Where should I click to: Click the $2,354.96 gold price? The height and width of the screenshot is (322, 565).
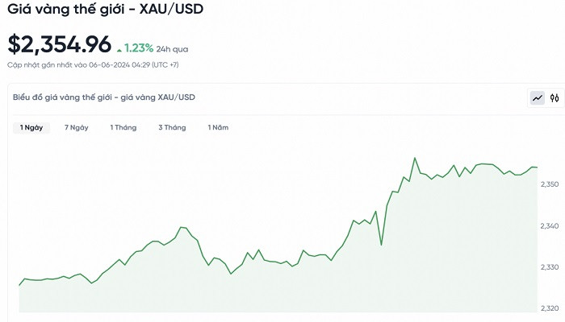[x=59, y=45]
